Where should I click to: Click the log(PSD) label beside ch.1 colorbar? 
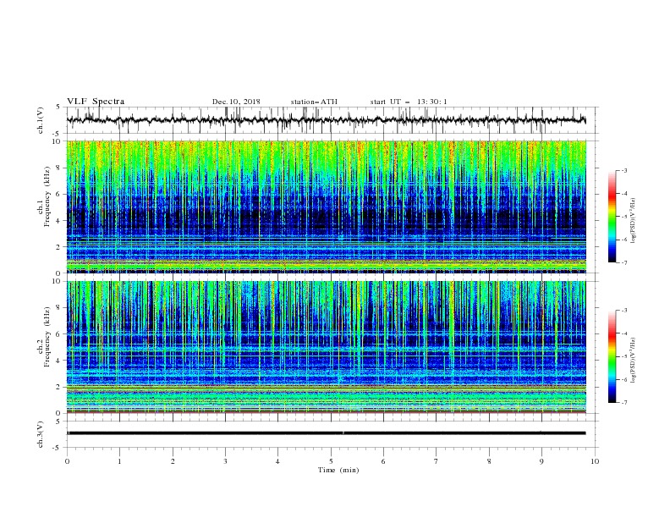[633, 220]
